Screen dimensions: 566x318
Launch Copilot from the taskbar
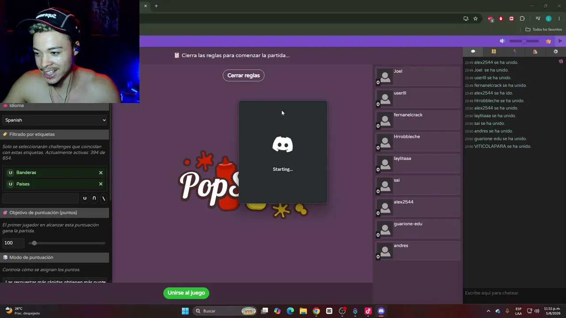click(277, 311)
